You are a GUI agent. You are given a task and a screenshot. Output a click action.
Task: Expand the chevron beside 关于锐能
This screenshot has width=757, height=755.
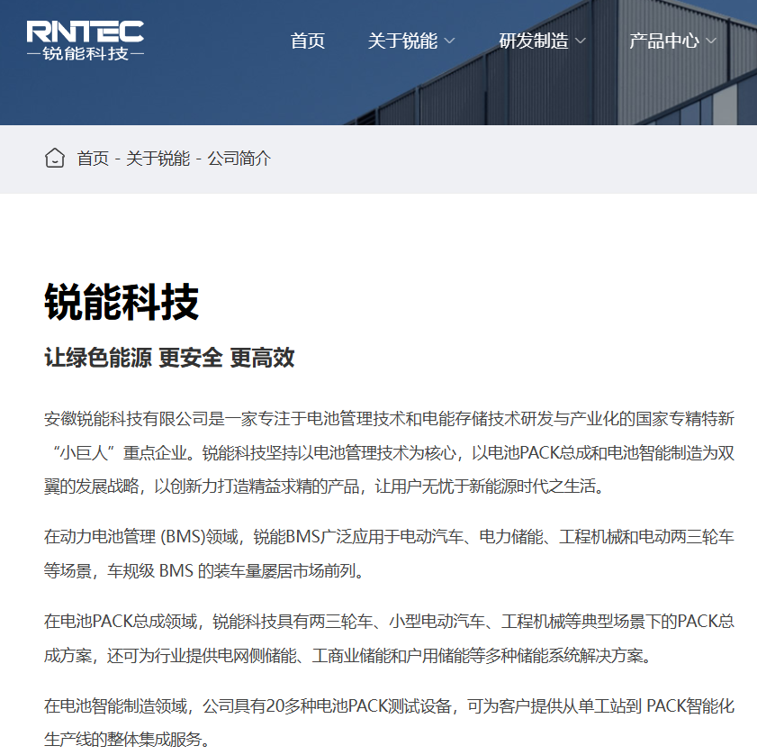(x=449, y=41)
